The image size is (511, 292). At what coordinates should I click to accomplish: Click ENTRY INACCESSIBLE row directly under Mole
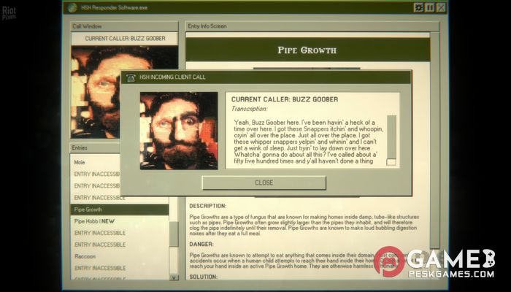[x=95, y=174]
